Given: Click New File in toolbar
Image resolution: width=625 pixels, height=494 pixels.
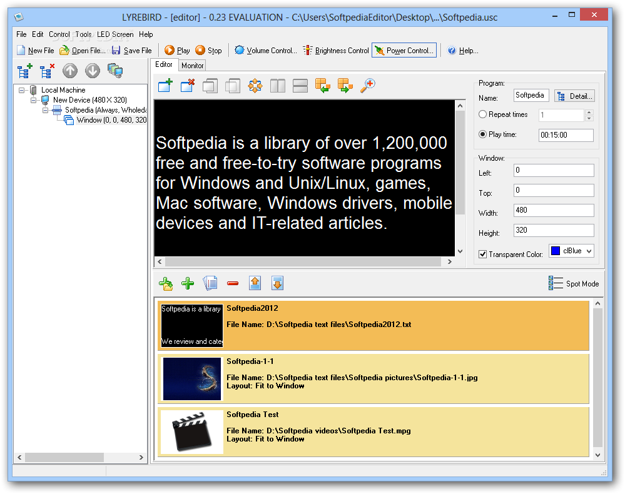Looking at the screenshot, I should click(36, 50).
